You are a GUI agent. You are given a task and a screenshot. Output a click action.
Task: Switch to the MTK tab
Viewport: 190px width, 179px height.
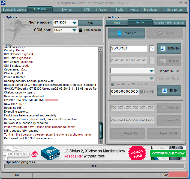[87, 10]
